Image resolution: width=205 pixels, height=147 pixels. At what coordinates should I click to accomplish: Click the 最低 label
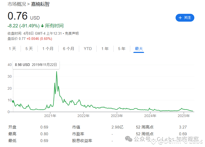pos(12,141)
